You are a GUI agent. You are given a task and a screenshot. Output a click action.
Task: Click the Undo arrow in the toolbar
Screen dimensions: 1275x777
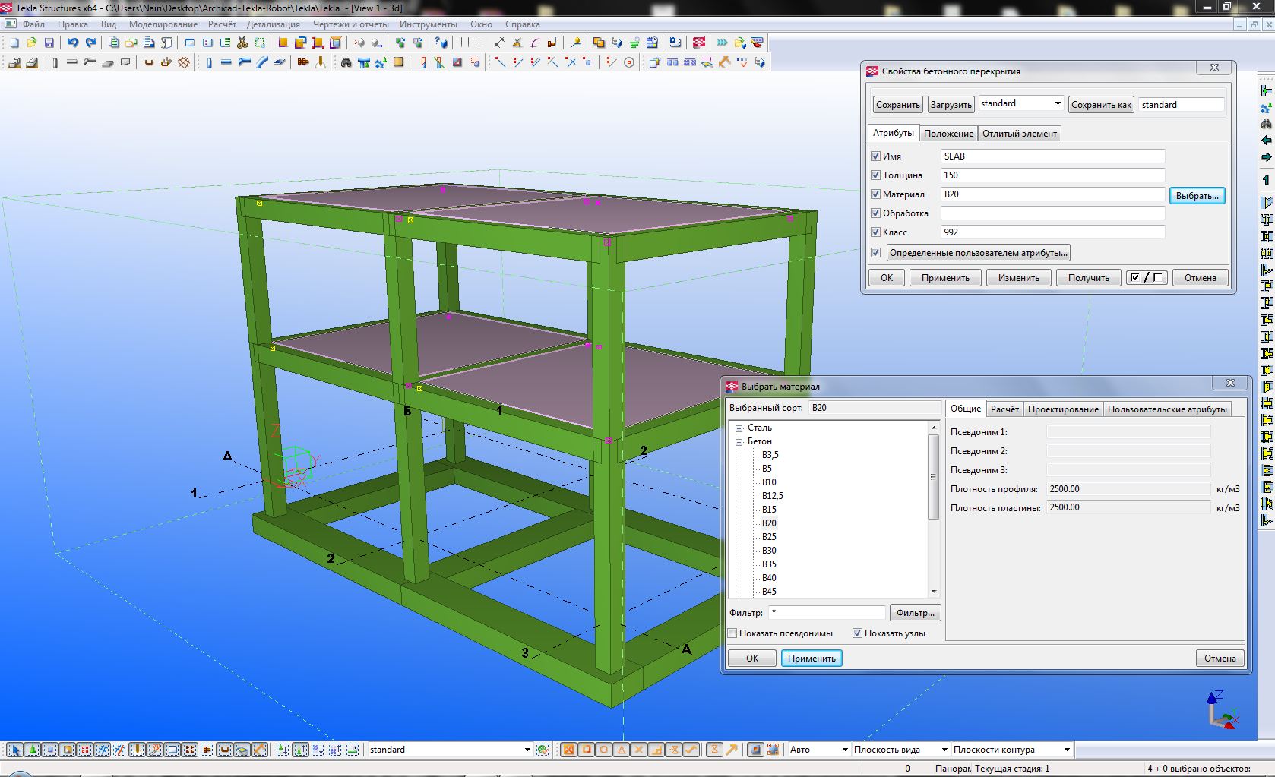point(72,43)
